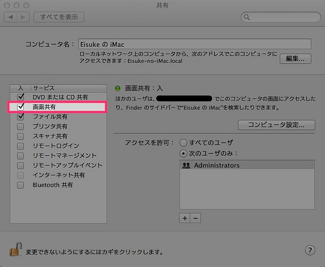This screenshot has width=325, height=267.
Task: Click the Eisuke-no-iMac.local address text
Action: tap(155, 61)
